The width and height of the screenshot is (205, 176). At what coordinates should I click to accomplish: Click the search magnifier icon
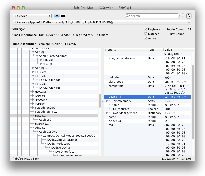pyautogui.click(x=128, y=16)
